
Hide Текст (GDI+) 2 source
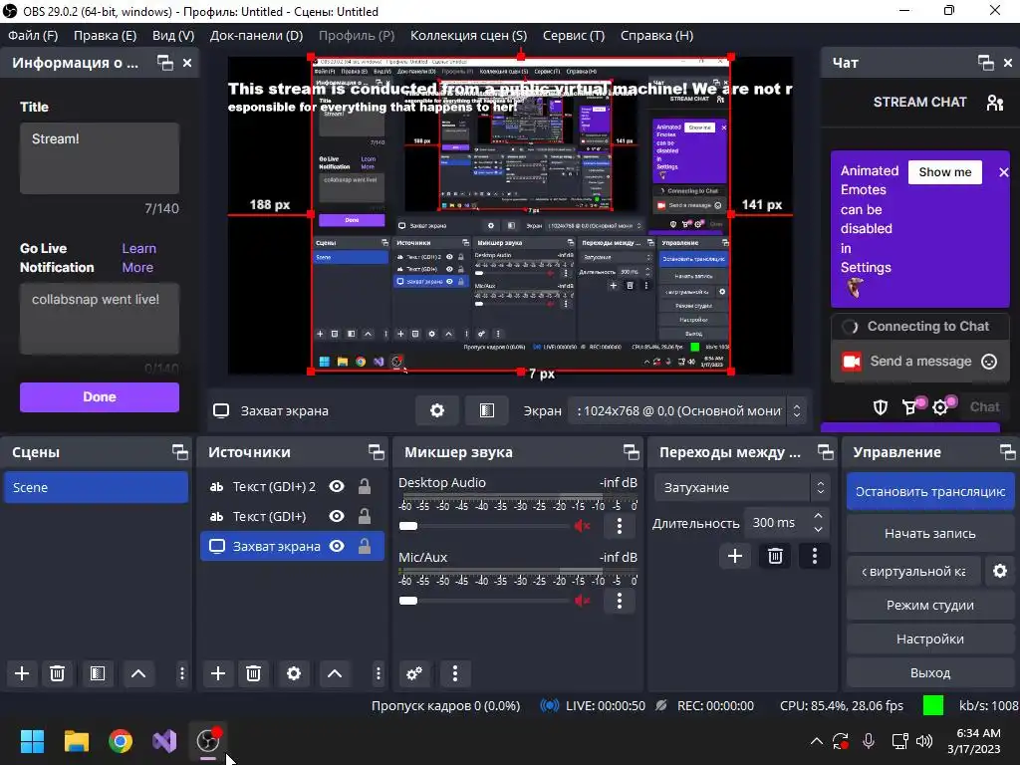click(337, 486)
